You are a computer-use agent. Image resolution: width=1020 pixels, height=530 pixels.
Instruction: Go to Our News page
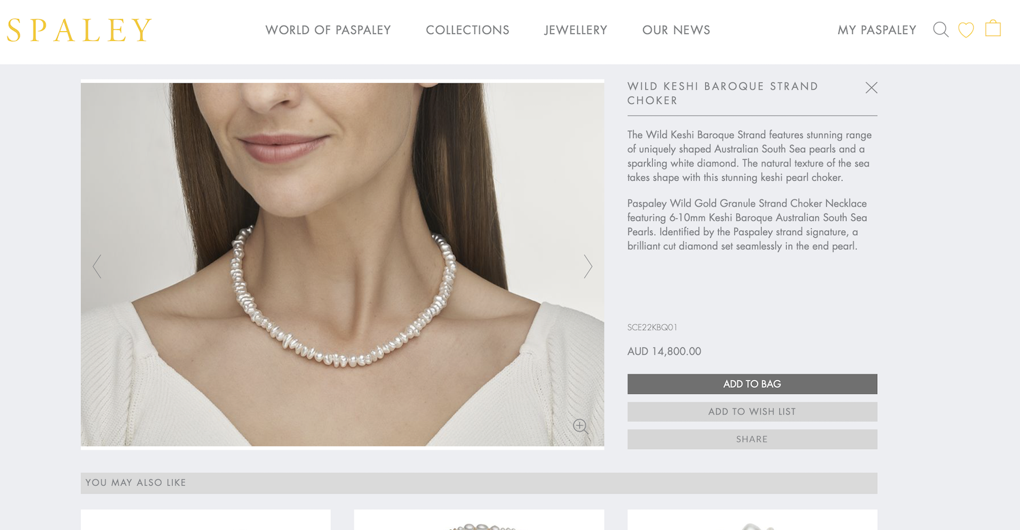(676, 30)
